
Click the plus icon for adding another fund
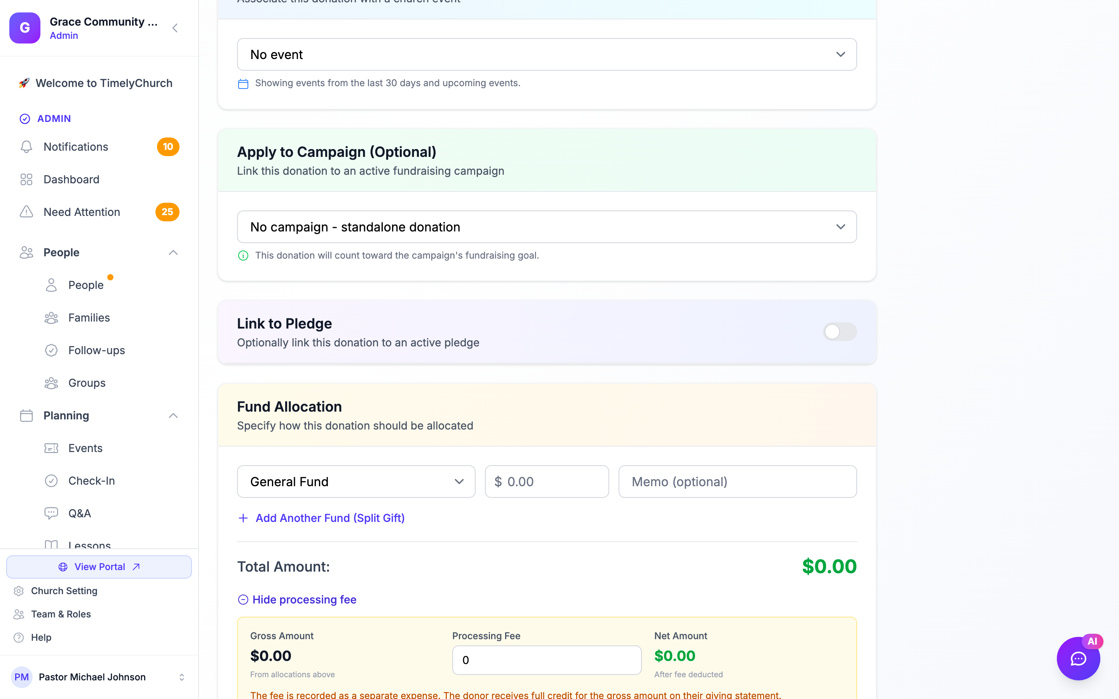243,518
